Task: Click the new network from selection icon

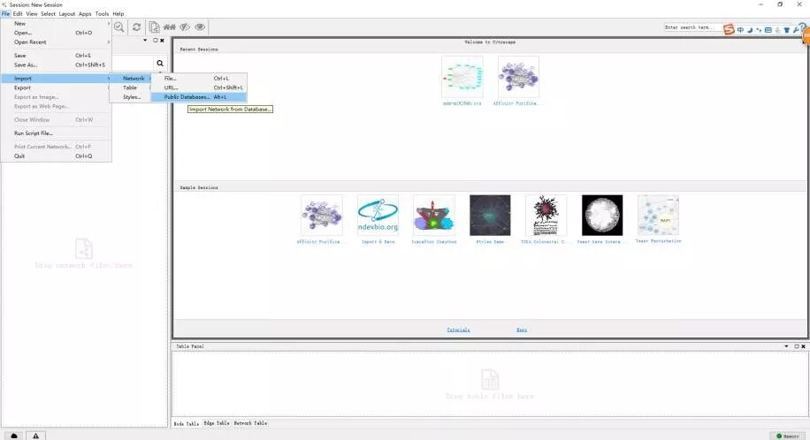Action: pos(154,27)
